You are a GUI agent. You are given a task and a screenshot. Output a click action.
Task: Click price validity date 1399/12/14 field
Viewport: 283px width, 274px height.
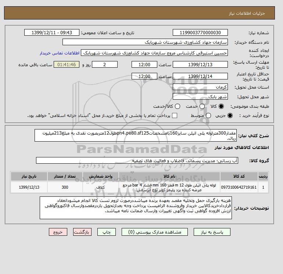tap(200, 76)
